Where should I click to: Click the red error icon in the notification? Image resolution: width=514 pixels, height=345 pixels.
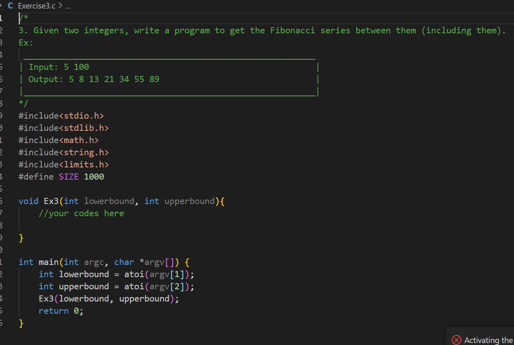tap(456, 340)
